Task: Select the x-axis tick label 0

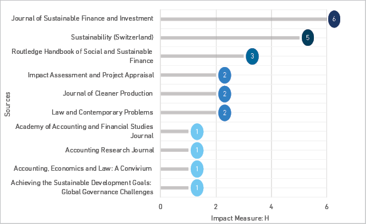Action: (160, 206)
